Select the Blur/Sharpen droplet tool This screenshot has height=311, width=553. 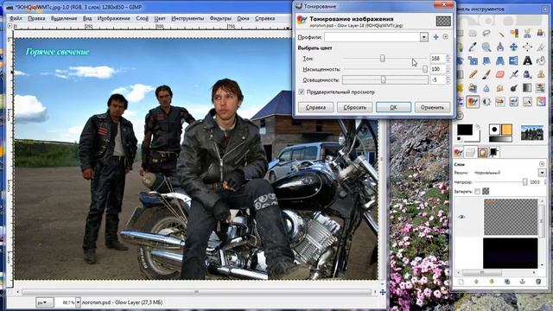[486, 88]
